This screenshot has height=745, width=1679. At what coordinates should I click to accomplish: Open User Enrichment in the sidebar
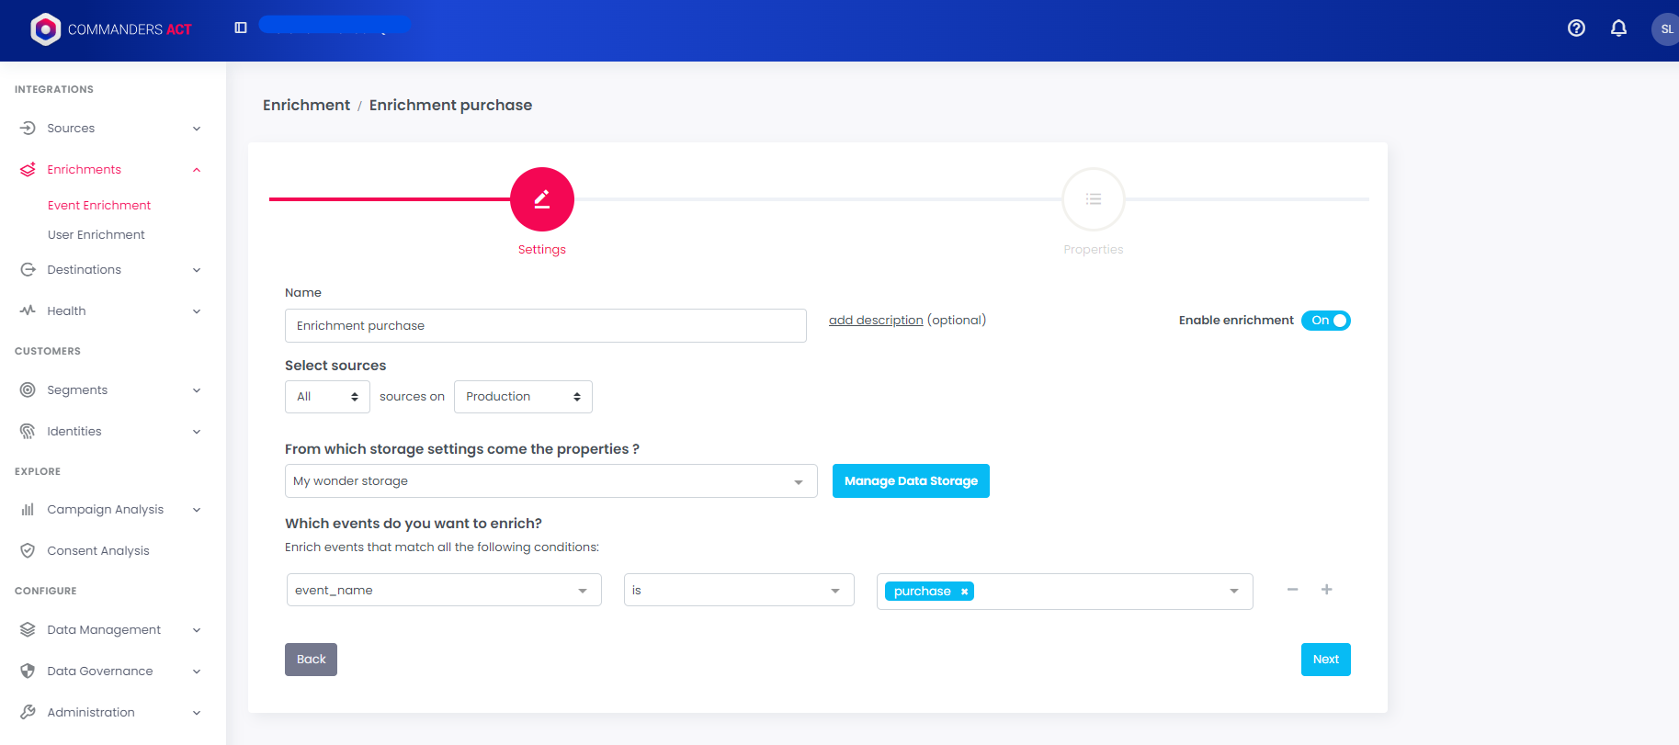tap(96, 235)
